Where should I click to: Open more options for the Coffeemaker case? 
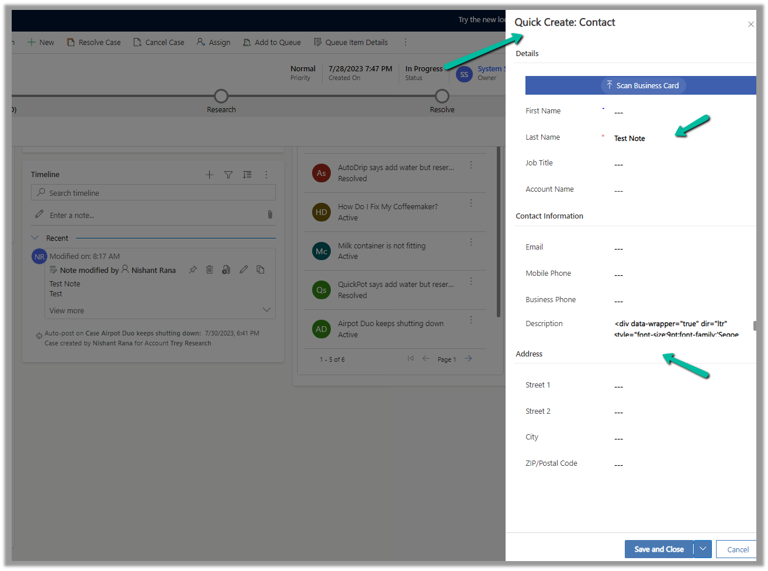tap(471, 203)
